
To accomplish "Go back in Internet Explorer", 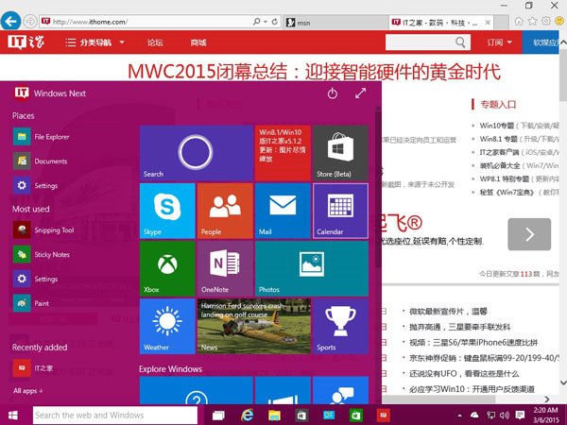I will (10, 21).
